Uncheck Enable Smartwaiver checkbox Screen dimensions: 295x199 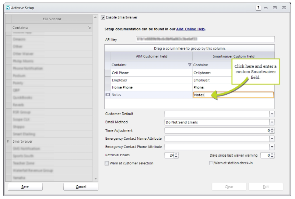coord(103,18)
